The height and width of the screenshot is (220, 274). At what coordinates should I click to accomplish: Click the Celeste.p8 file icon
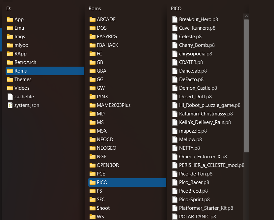pyautogui.click(x=175, y=37)
